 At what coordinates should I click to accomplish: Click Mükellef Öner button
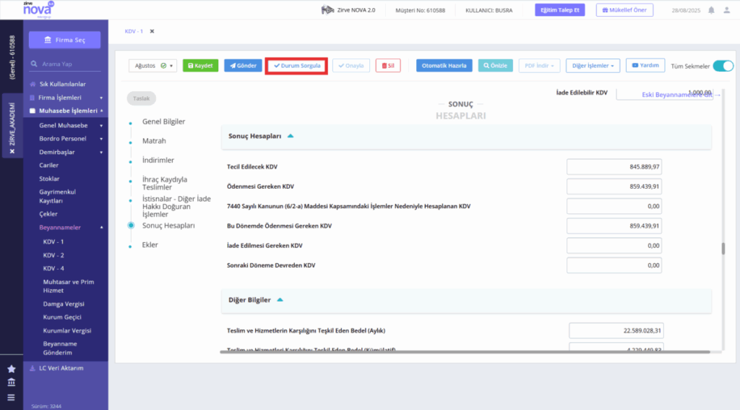[x=624, y=10]
